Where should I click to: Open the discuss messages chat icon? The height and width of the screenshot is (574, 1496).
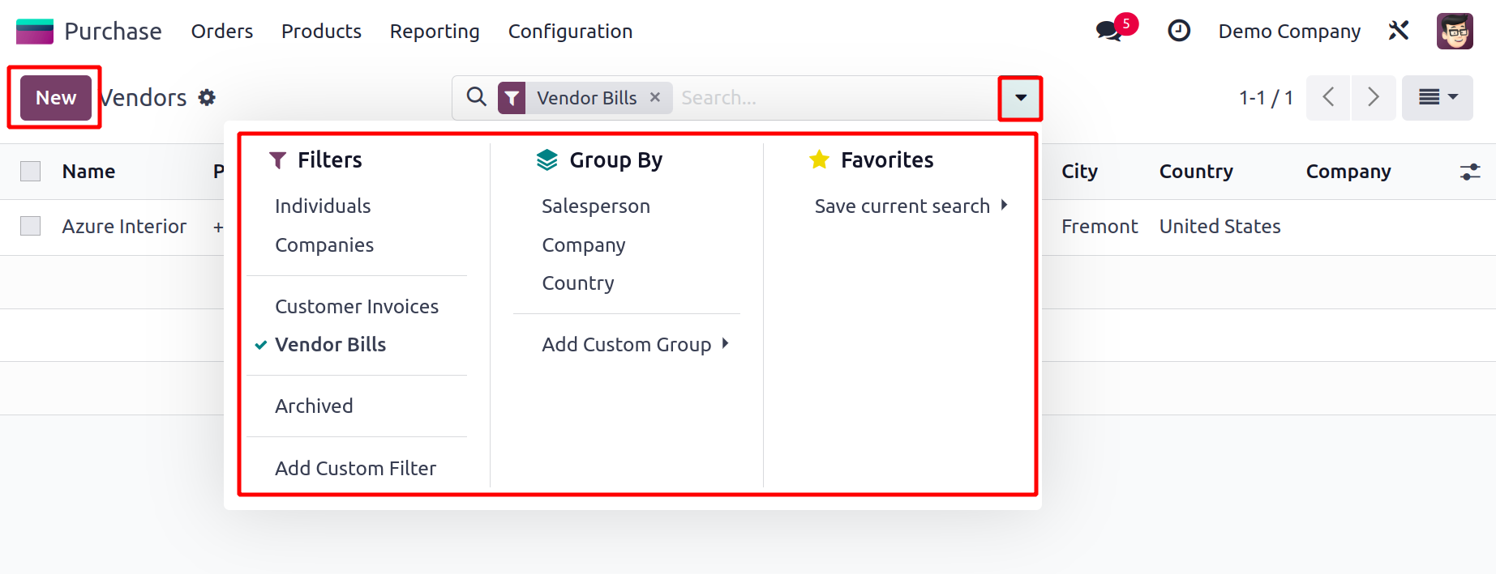pyautogui.click(x=1108, y=32)
